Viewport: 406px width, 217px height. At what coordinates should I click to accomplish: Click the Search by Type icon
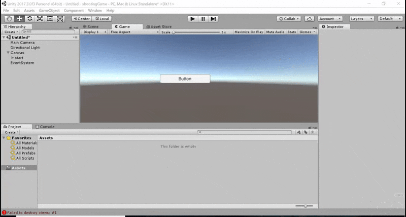(x=299, y=132)
